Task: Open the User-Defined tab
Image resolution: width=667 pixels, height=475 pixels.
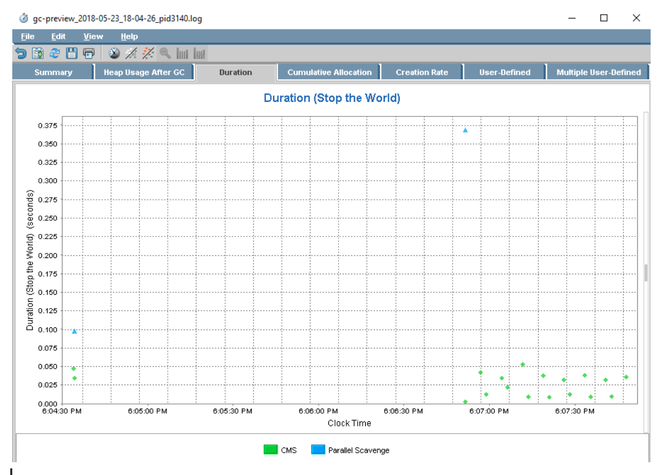Action: (505, 72)
